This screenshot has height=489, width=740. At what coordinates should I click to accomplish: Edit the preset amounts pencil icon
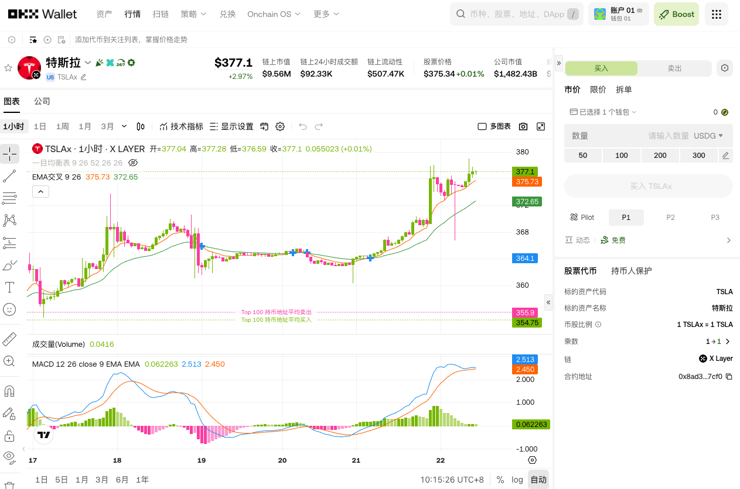pyautogui.click(x=726, y=156)
